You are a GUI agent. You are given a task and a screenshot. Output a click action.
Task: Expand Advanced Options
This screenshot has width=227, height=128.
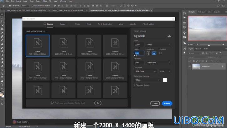(142, 85)
